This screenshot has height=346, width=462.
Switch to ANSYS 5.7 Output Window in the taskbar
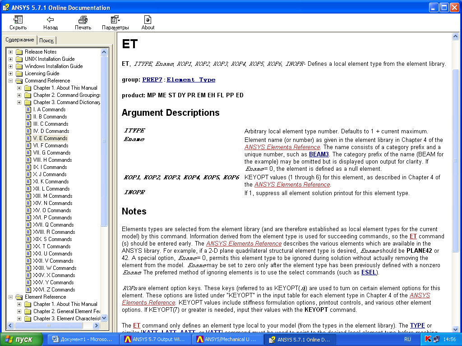point(155,339)
